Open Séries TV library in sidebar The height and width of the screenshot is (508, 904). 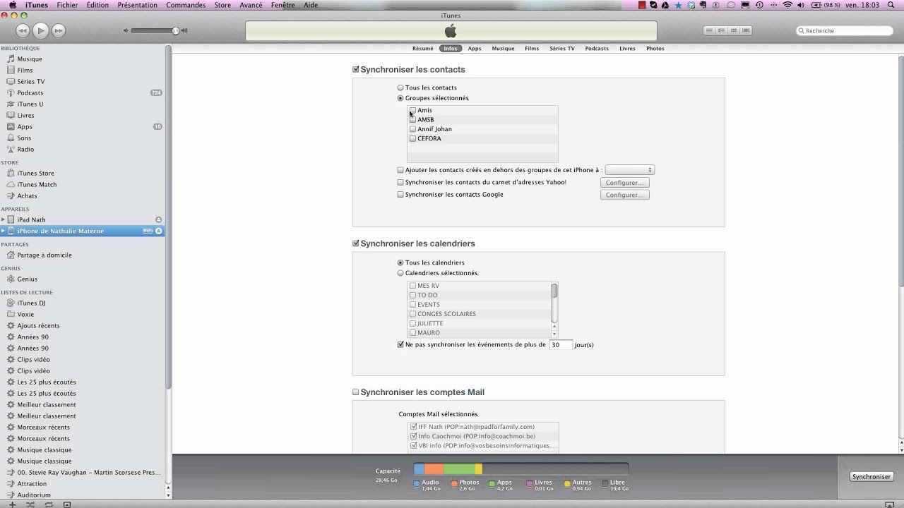click(x=31, y=81)
